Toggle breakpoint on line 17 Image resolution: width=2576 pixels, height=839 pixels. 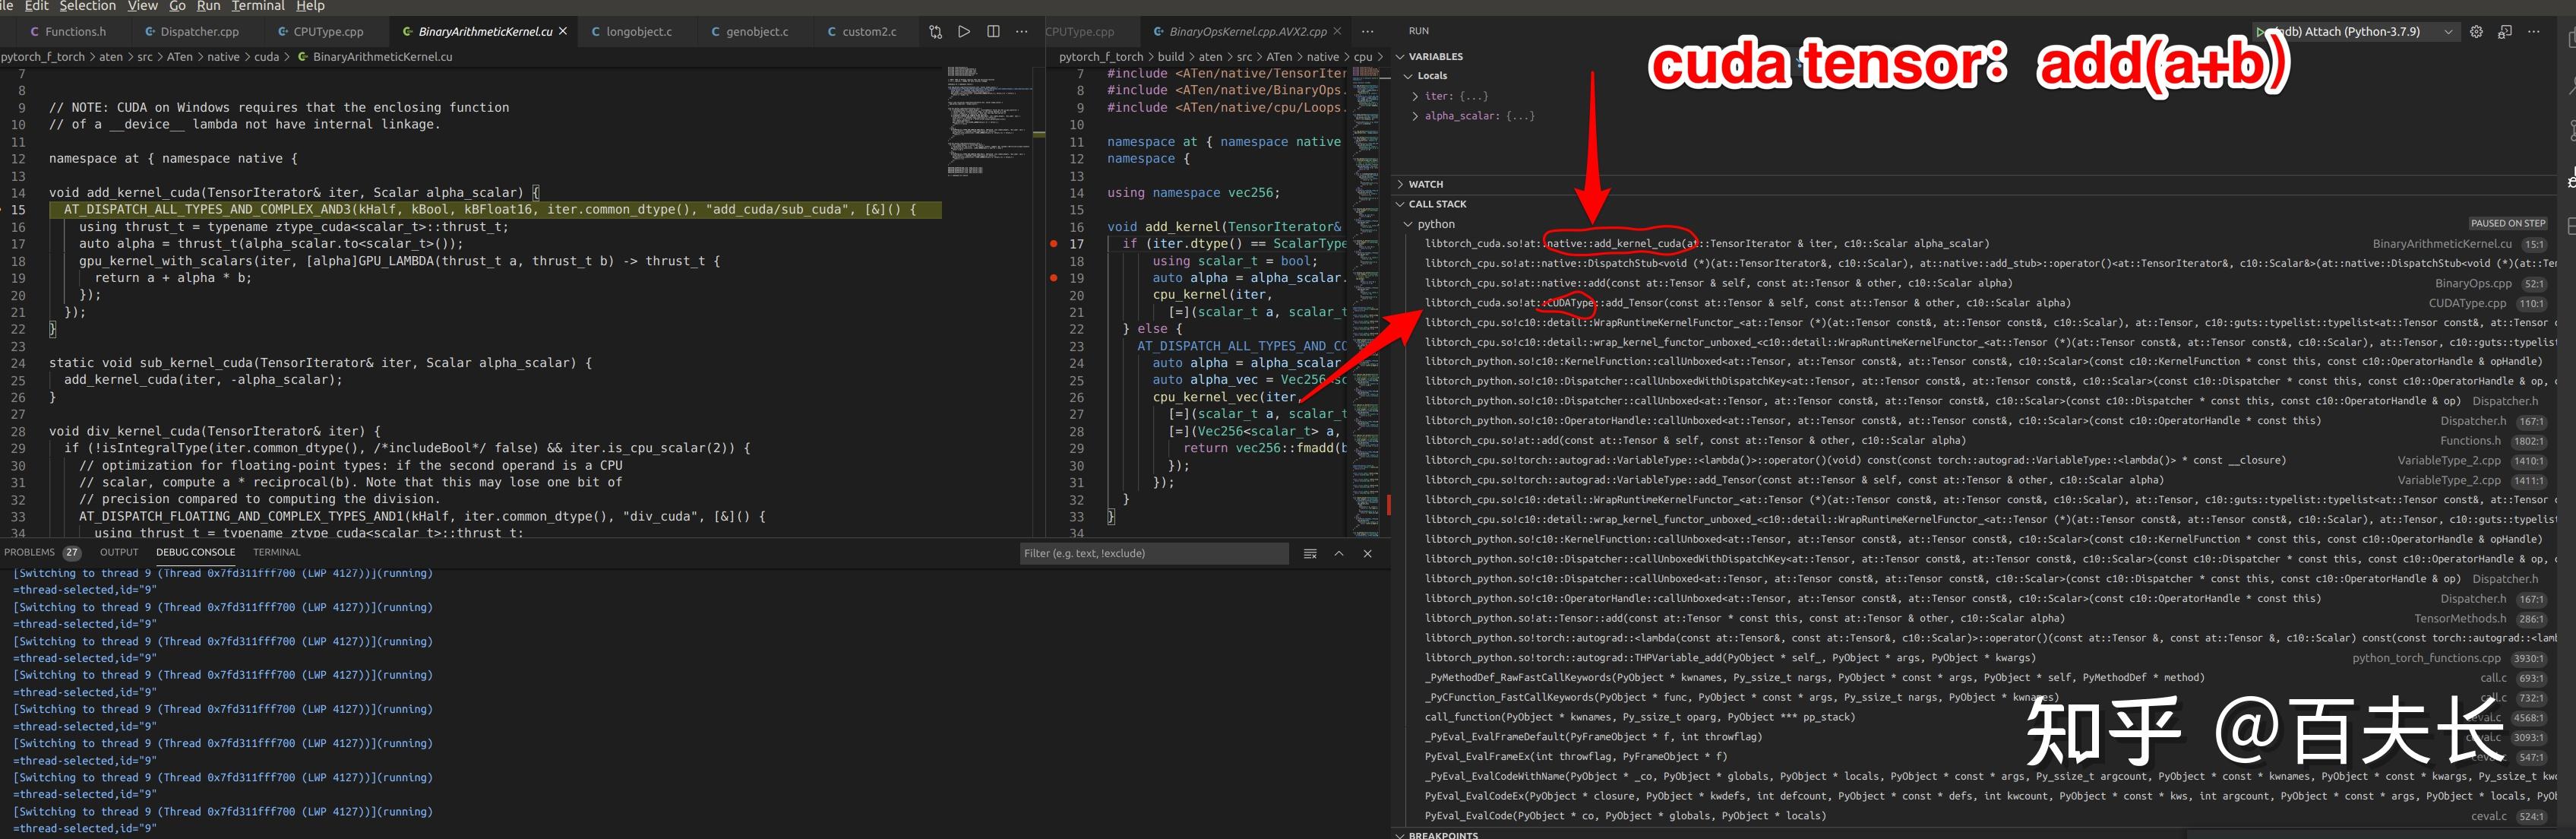click(1054, 244)
